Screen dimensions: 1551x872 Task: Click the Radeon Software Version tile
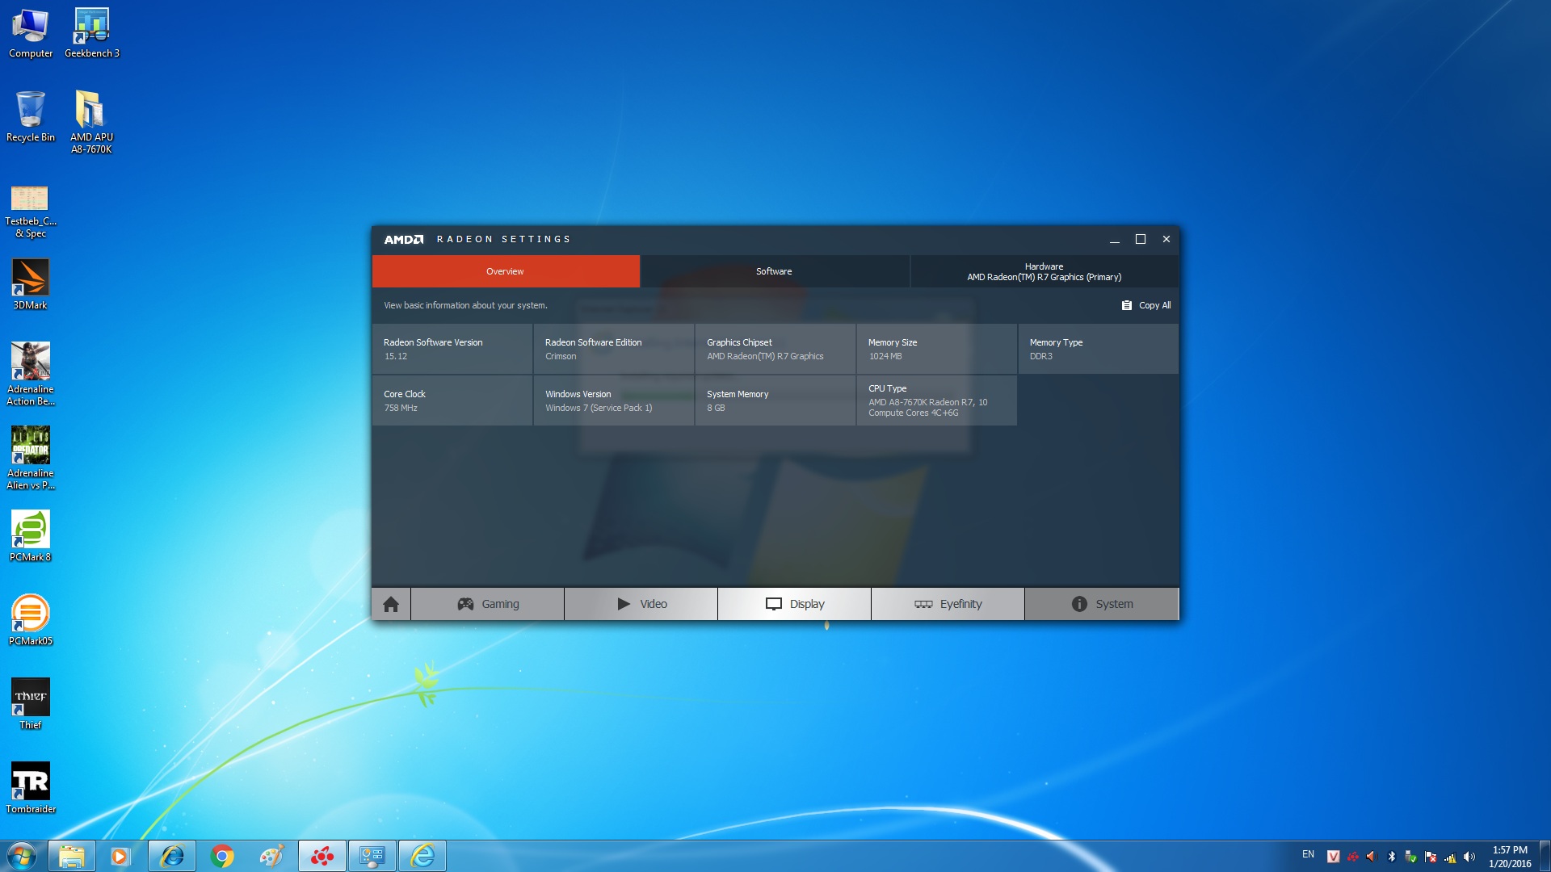452,349
